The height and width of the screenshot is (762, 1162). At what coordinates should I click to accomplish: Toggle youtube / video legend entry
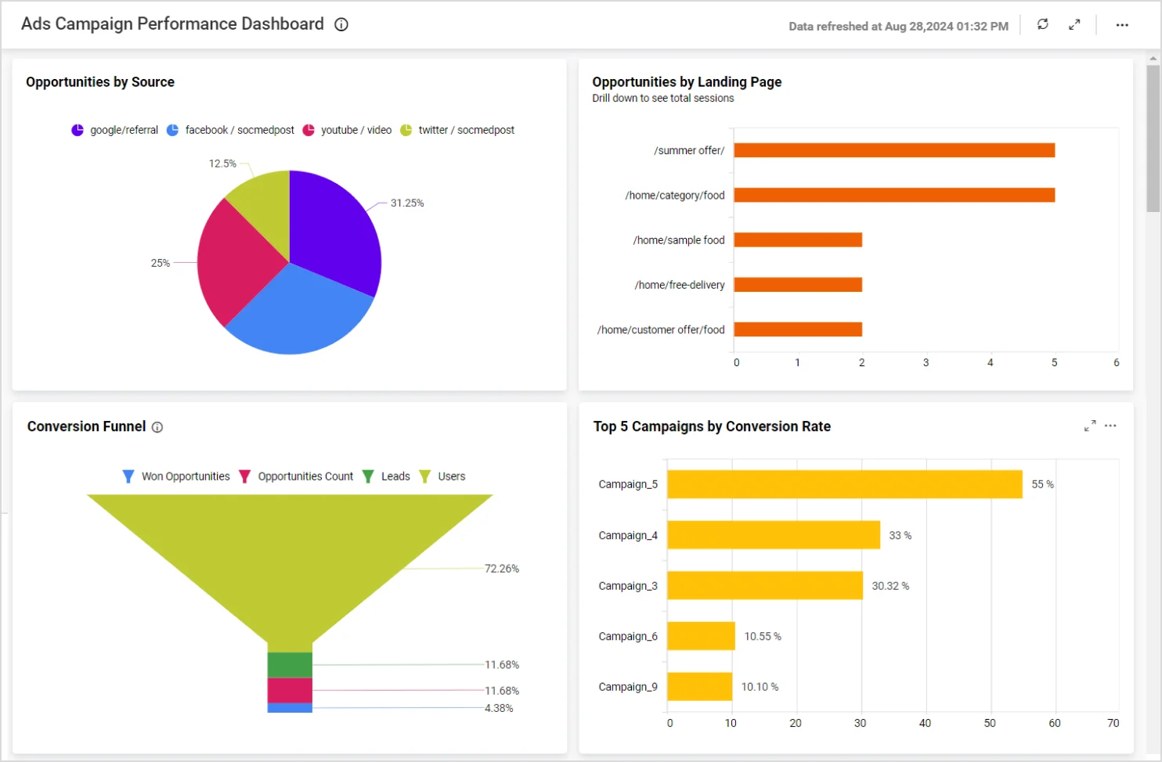click(x=347, y=130)
